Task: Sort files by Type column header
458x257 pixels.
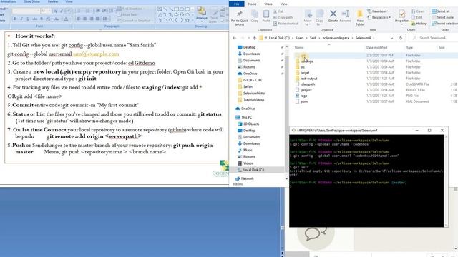Action: 409,48
